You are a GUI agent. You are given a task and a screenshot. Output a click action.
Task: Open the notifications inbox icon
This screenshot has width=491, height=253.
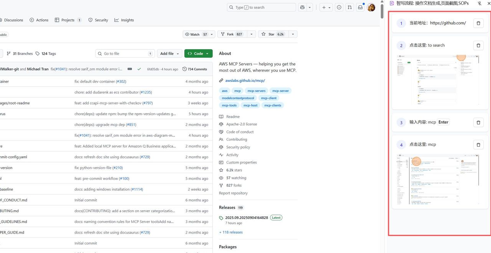point(360,7)
